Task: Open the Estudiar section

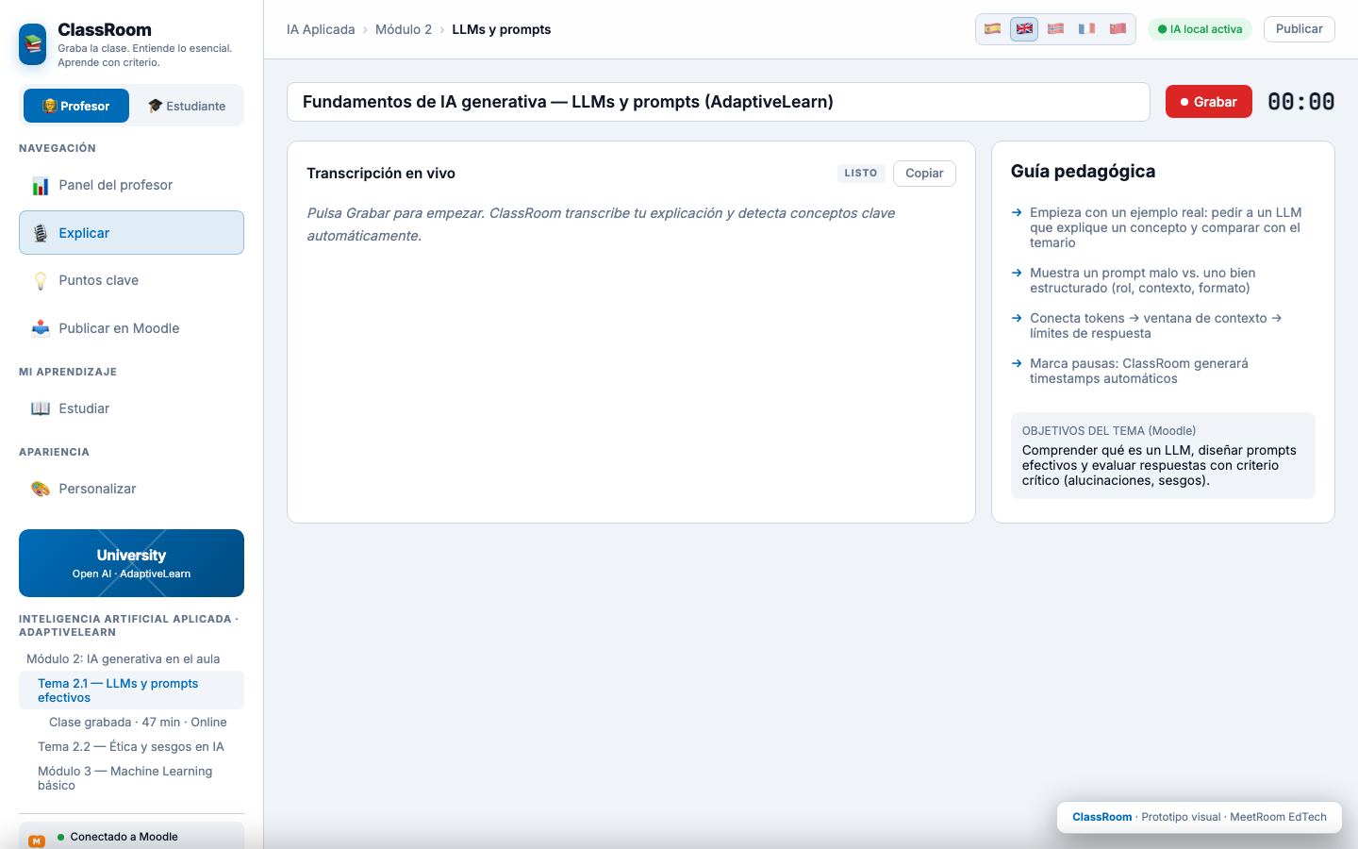Action: tap(131, 408)
